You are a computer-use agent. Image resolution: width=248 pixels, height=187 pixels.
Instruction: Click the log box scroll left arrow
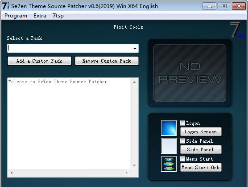(x=12, y=173)
